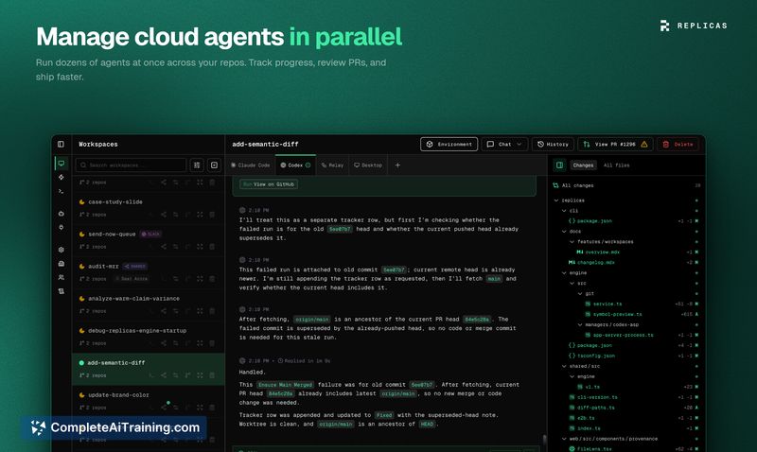Click the chat panel scrollbar
757x452 pixels.
(544, 440)
